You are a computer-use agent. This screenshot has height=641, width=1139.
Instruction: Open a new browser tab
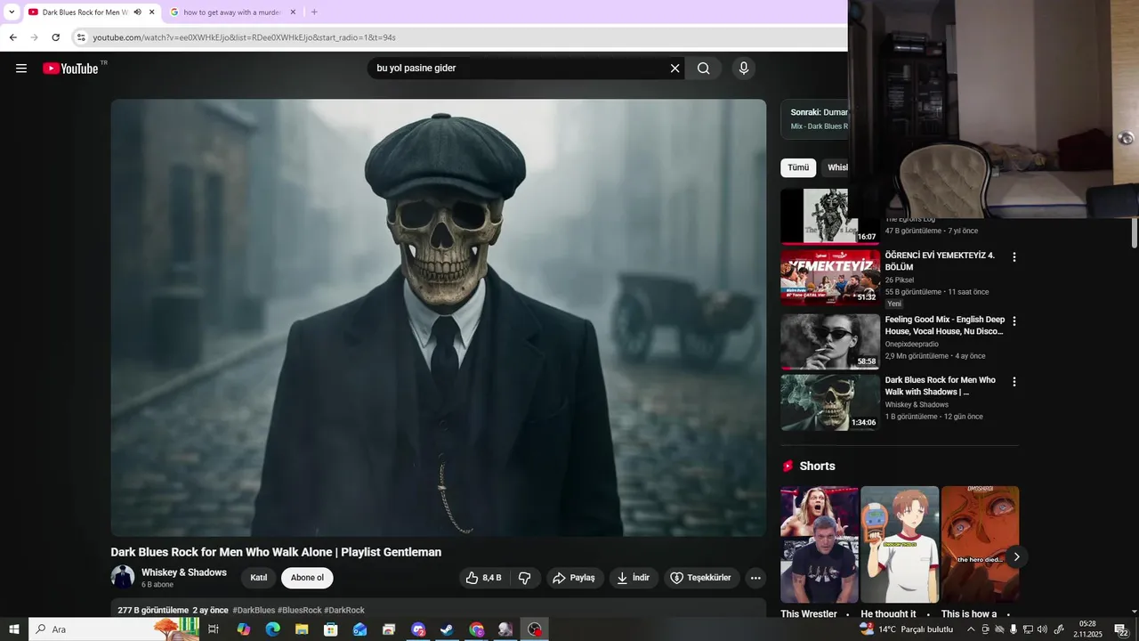pyautogui.click(x=314, y=12)
